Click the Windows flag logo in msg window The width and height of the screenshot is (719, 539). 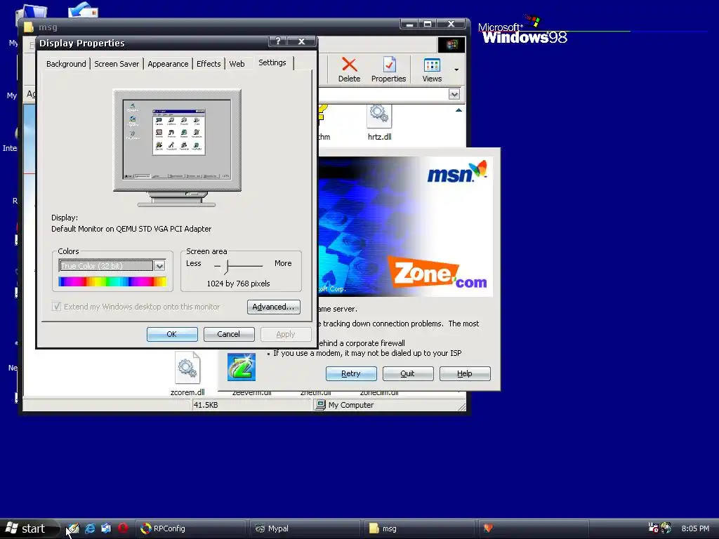coord(451,44)
